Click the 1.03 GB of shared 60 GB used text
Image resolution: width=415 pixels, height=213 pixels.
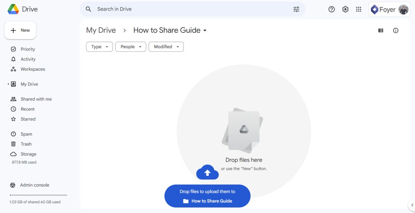pyautogui.click(x=35, y=202)
